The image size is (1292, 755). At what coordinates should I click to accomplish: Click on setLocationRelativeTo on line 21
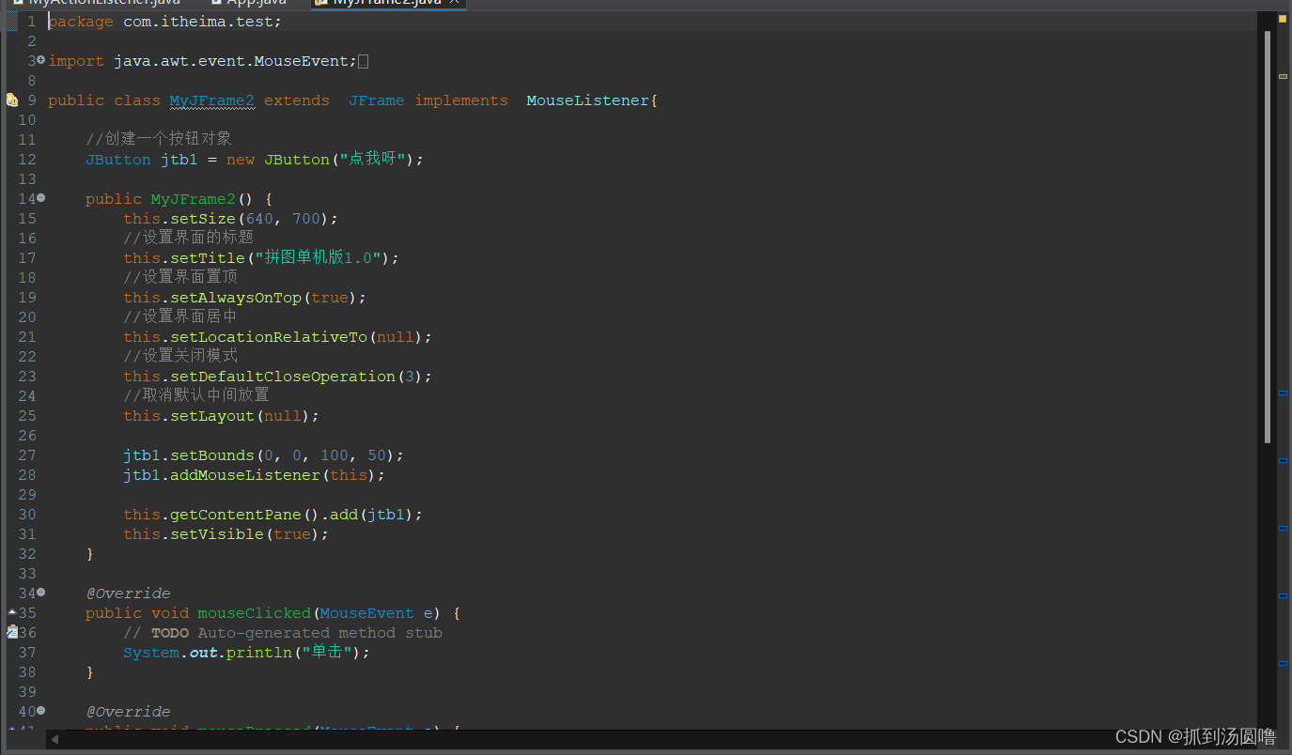pos(269,337)
